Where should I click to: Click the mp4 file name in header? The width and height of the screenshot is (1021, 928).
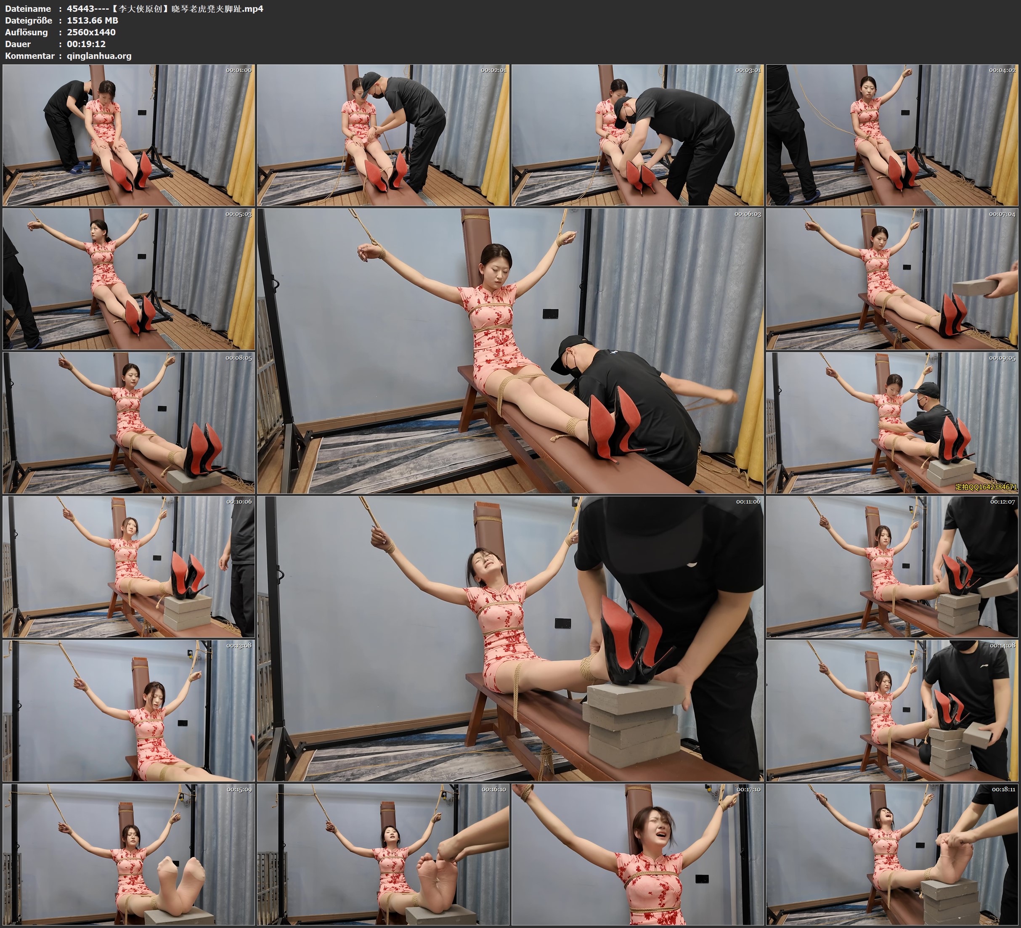[165, 8]
